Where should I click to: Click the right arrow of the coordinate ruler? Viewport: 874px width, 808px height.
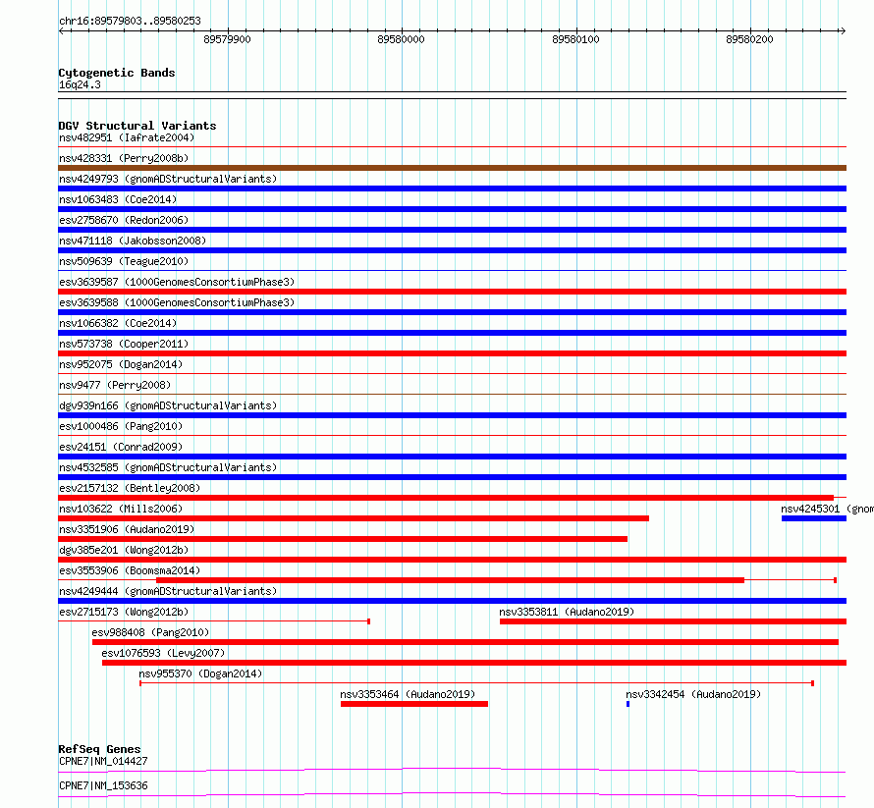[843, 31]
